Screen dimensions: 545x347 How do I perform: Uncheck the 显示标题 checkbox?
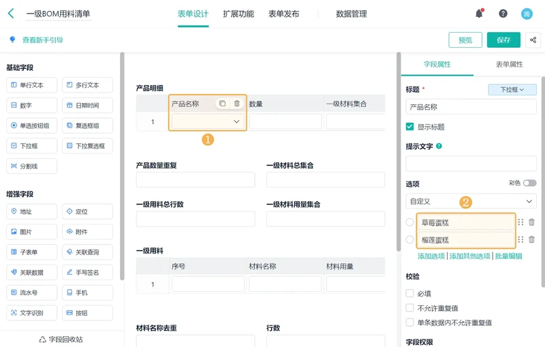click(x=410, y=127)
